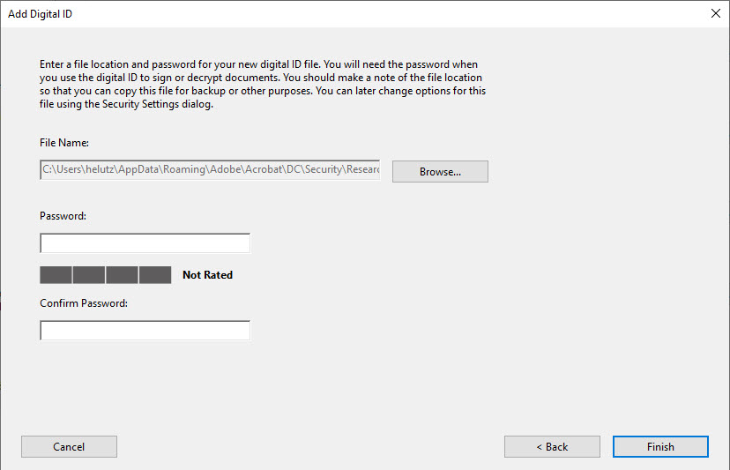Click the instruction paragraph text
Viewport: 730px width, 470px height.
click(262, 85)
